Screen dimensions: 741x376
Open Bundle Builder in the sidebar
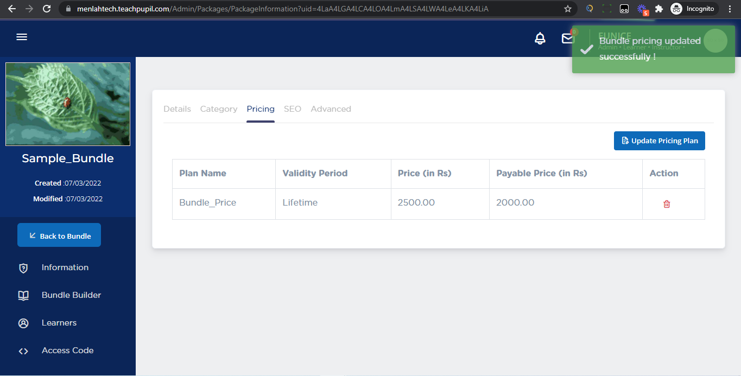(x=71, y=295)
